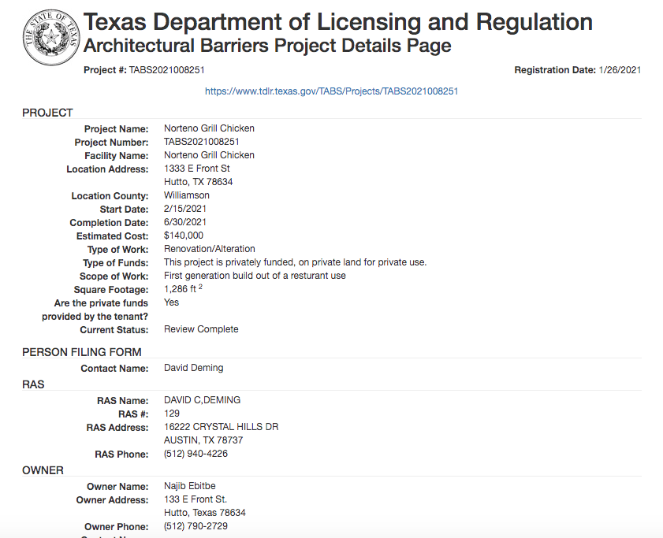
Task: Click the PROJECT section header
Action: point(47,113)
